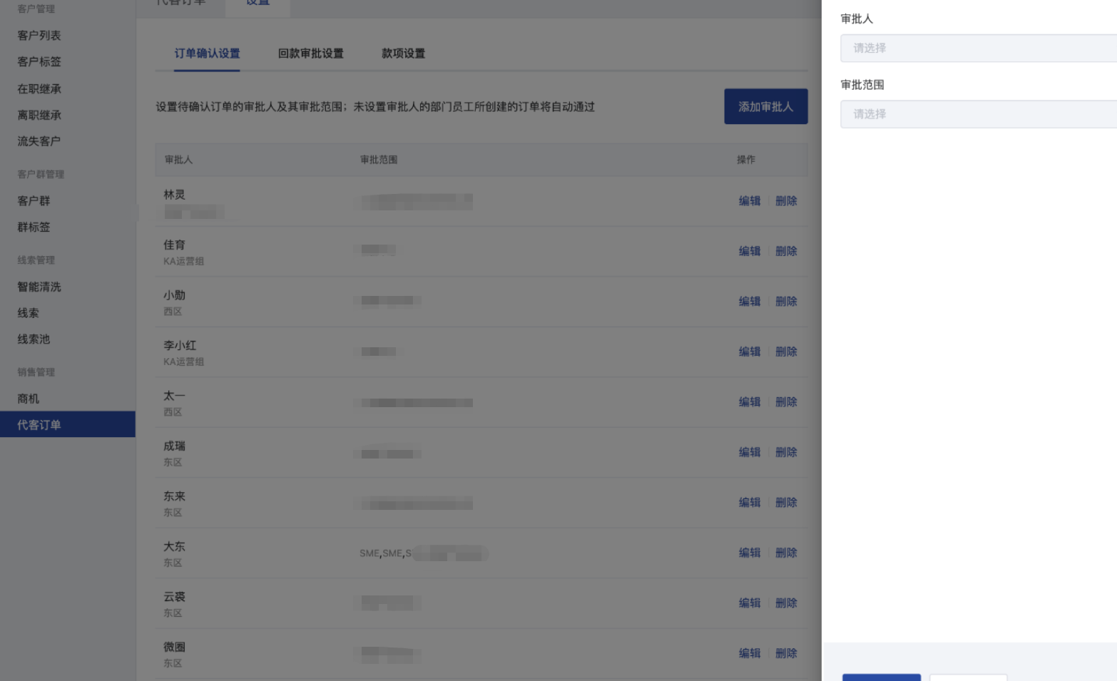Edit the 大东 approver row

[x=750, y=553]
